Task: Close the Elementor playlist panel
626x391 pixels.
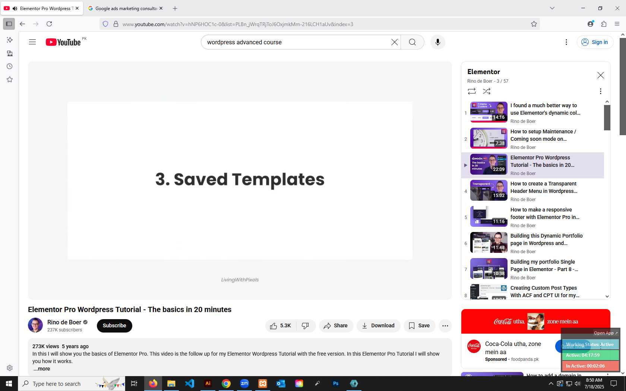Action: click(x=600, y=75)
